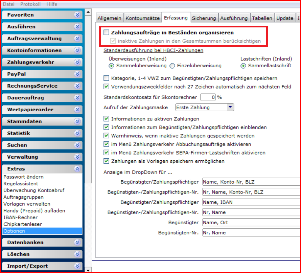Open the Regelassistent entry
The image size is (301, 273).
[x=21, y=184]
